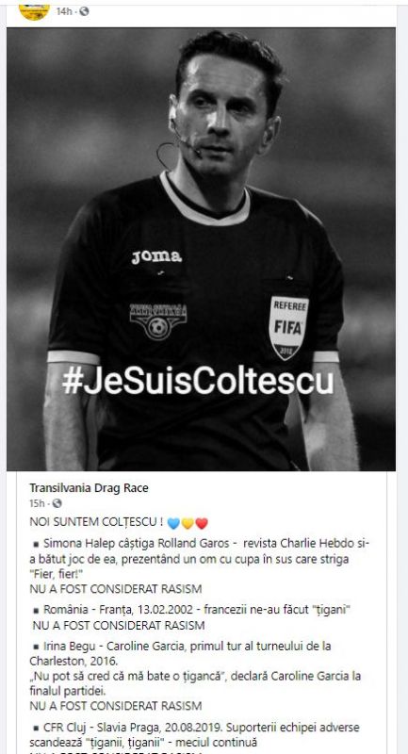Click the Simona Halep Rolland Garos line
This screenshot has width=408, height=754.
200,559
